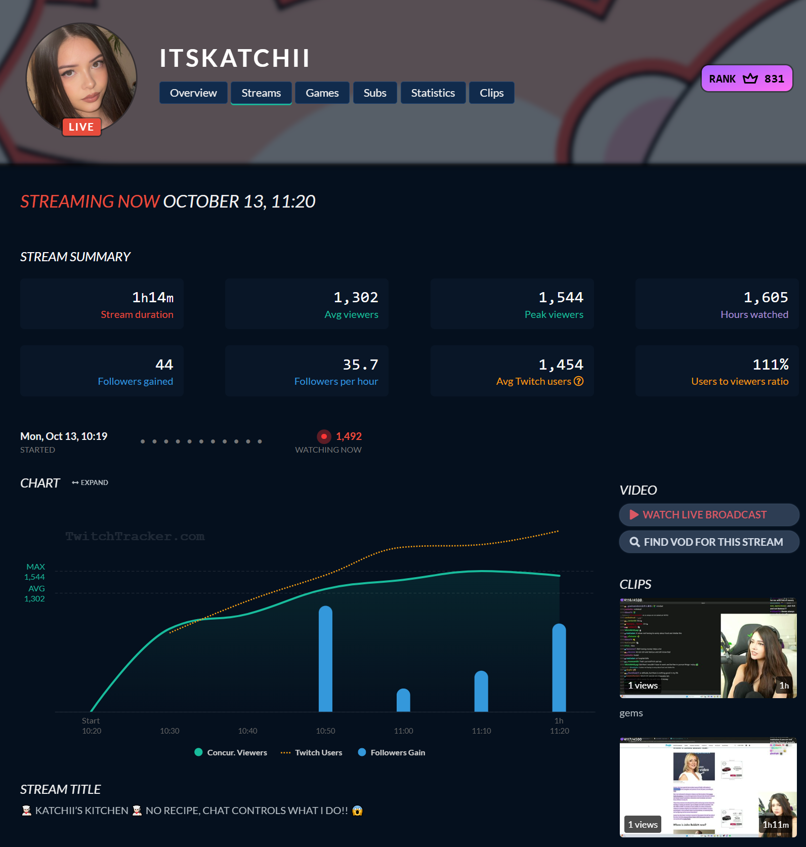Click Find VOD For This Stream button
The image size is (806, 847).
tap(709, 542)
